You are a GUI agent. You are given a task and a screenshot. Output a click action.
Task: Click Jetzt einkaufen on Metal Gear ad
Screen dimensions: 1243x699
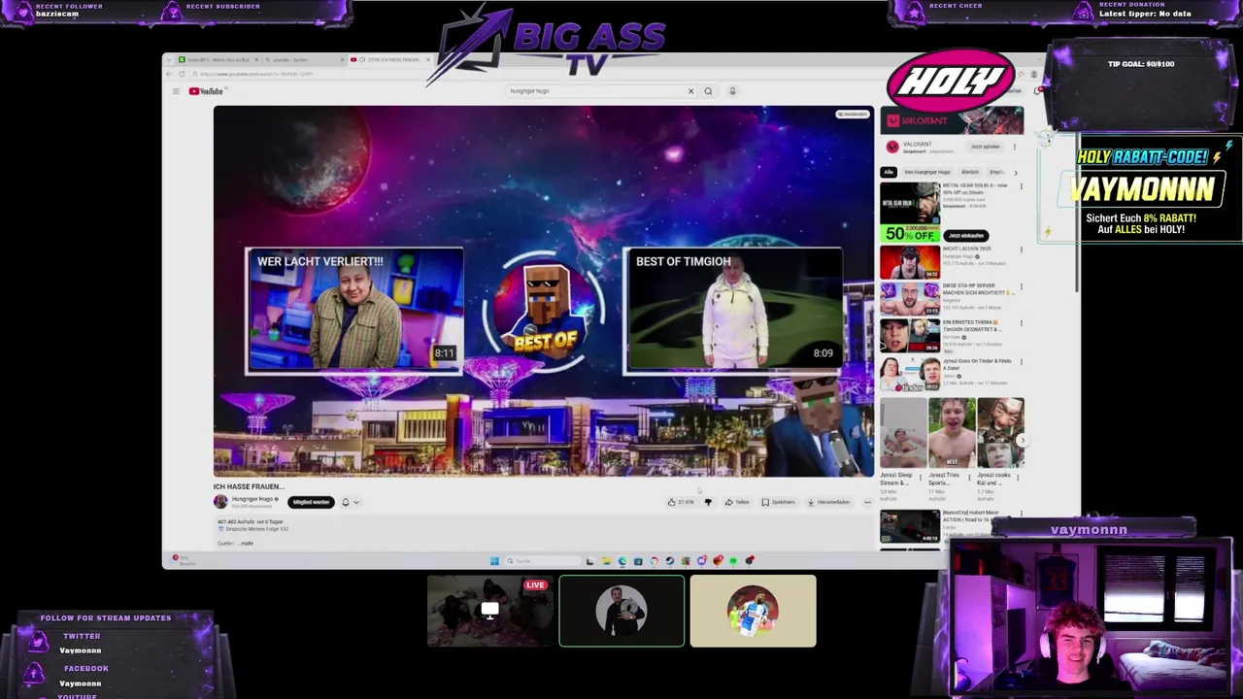[966, 235]
